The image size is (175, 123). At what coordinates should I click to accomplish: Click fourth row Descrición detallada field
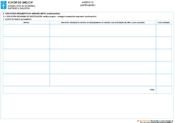coord(103,67)
